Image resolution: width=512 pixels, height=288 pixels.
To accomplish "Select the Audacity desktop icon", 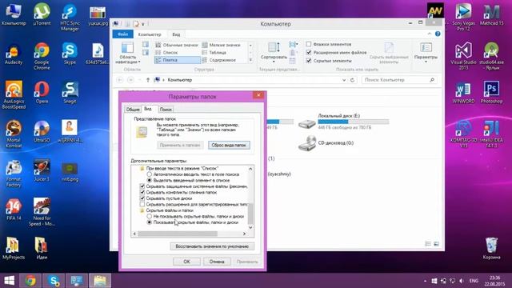I will click(14, 54).
